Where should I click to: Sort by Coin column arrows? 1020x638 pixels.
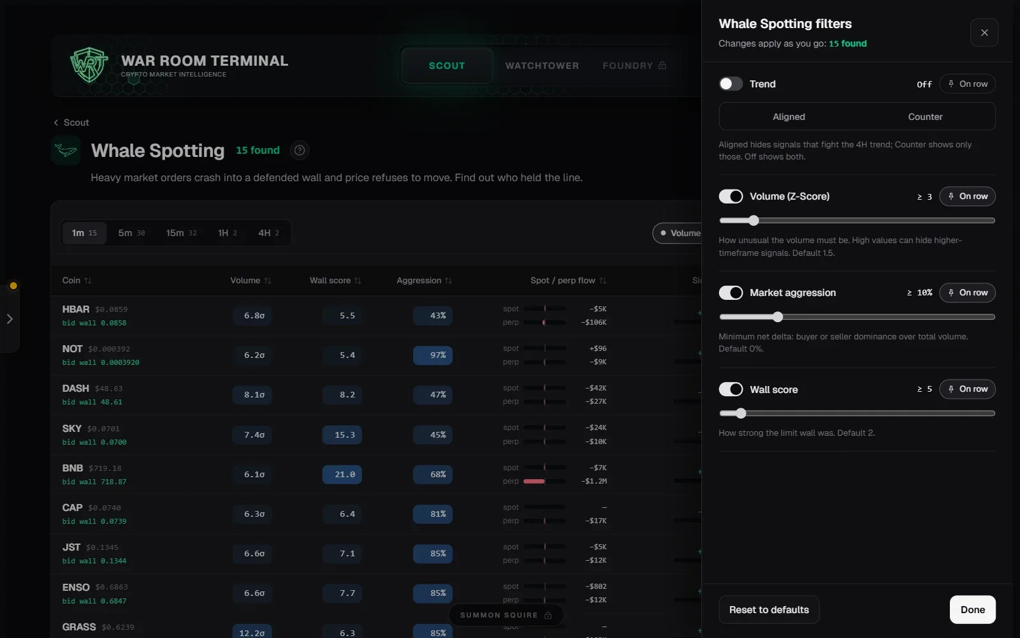[x=88, y=281]
